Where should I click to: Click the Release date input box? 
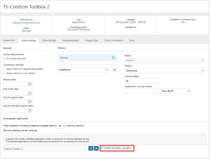pyautogui.click(x=15, y=84)
